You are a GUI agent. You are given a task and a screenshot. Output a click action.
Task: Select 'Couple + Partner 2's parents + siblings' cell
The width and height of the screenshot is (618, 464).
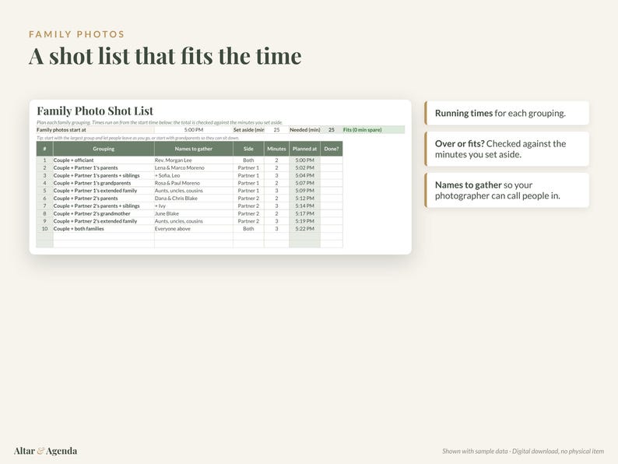104,206
